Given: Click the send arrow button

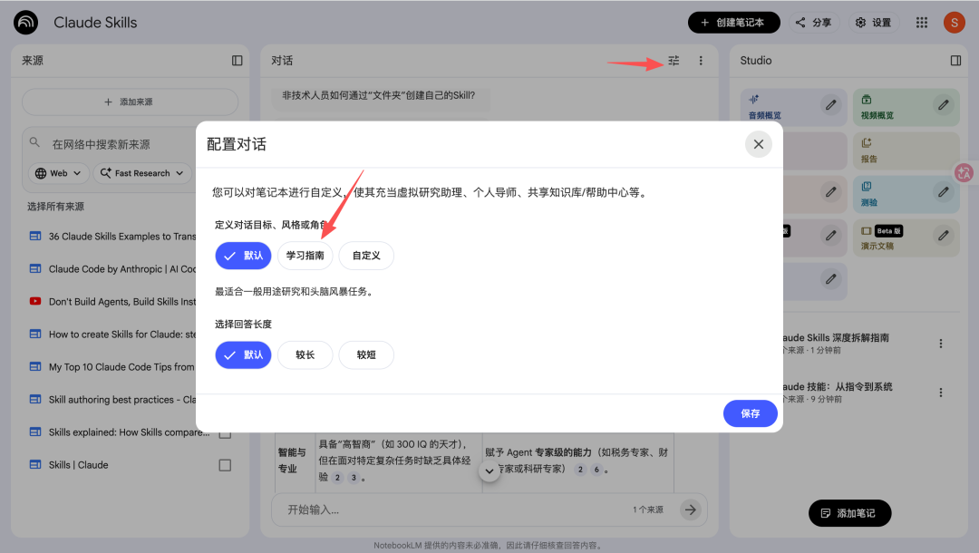Looking at the screenshot, I should (x=690, y=509).
